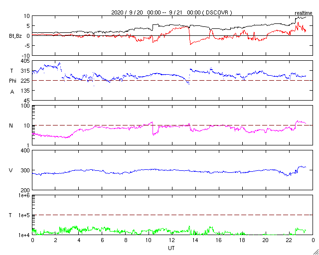Click the "200" tick label in velocity panel
Viewport: 319px width, 255px height.
(25, 190)
